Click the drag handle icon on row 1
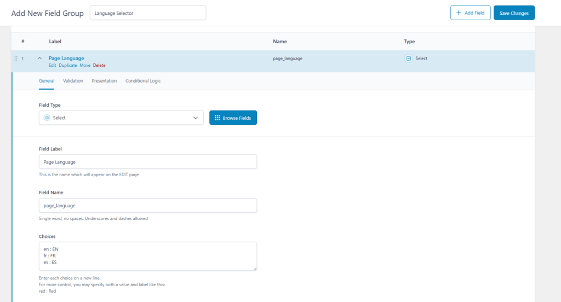The height and width of the screenshot is (302, 561). coord(16,59)
